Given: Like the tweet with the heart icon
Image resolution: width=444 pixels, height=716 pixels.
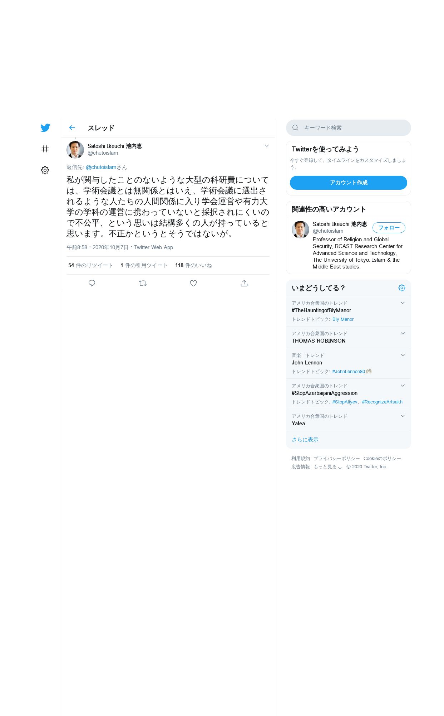Looking at the screenshot, I should point(193,283).
